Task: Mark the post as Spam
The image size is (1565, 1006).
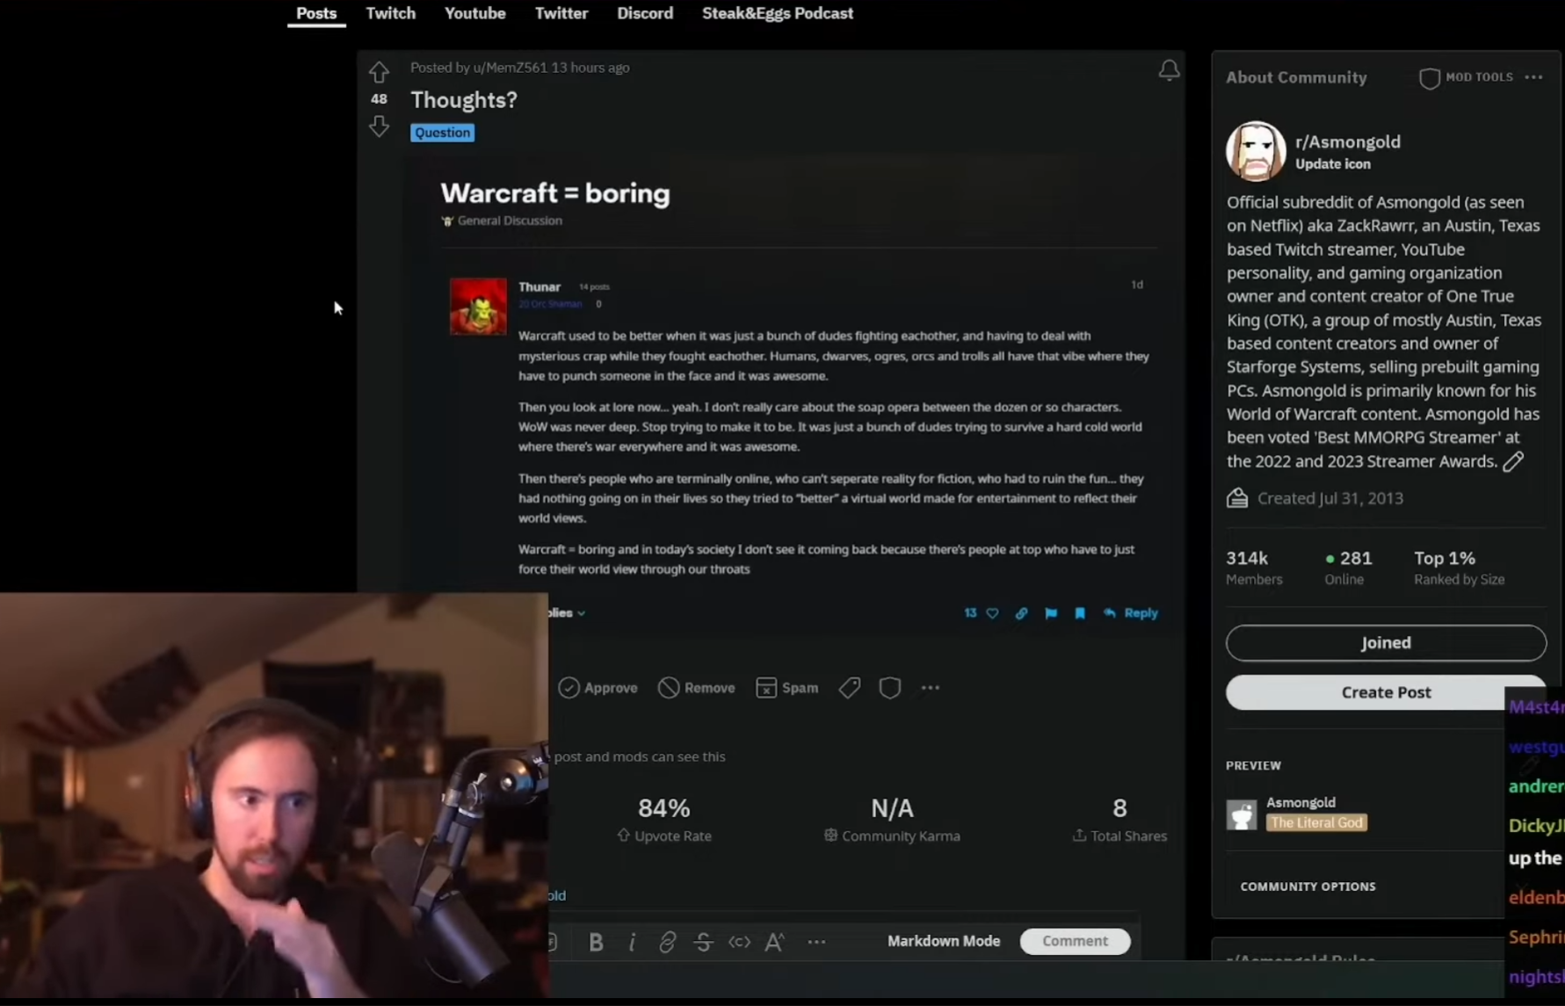Action: pyautogui.click(x=786, y=688)
